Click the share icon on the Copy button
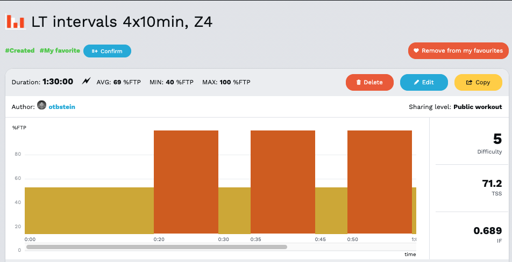Screen dimensions: 512x262 click(469, 83)
